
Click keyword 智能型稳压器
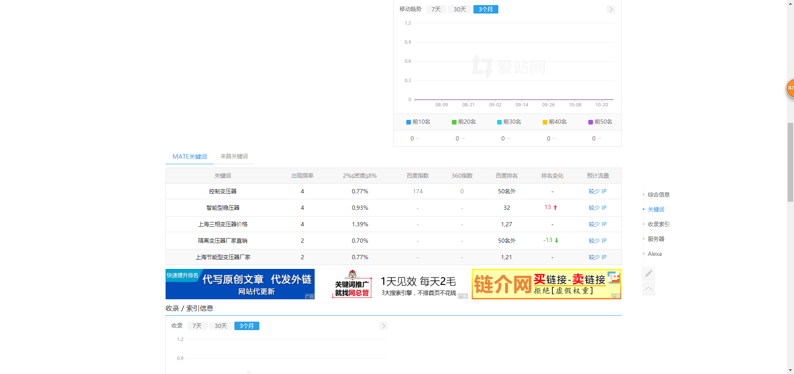pos(223,208)
